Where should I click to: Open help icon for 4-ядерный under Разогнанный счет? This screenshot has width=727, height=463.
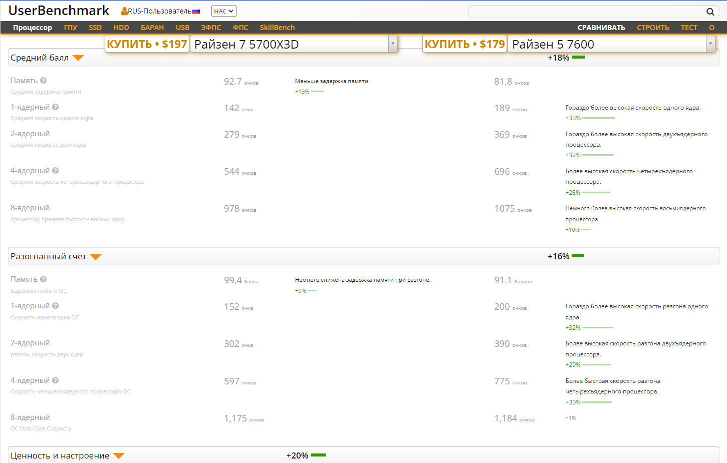[56, 380]
